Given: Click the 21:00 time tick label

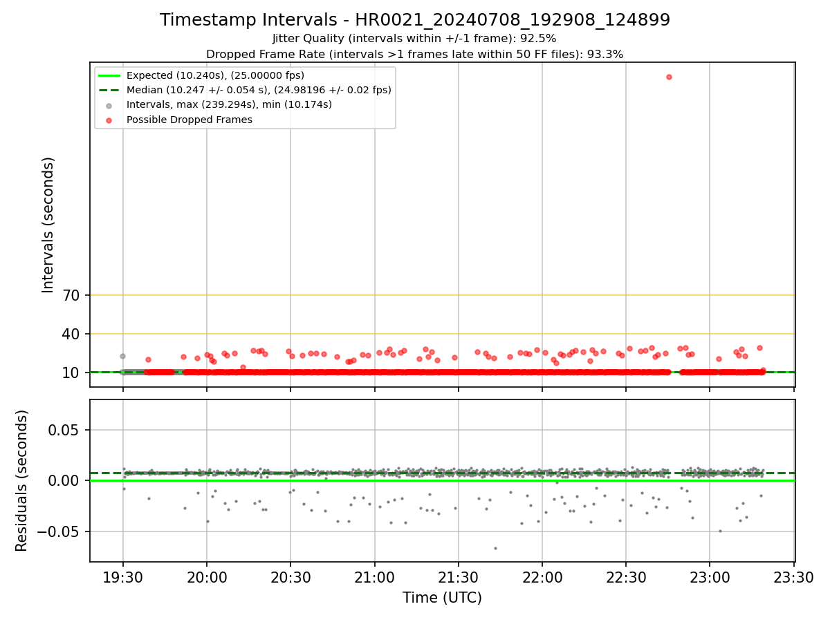Looking at the screenshot, I should click(x=374, y=576).
